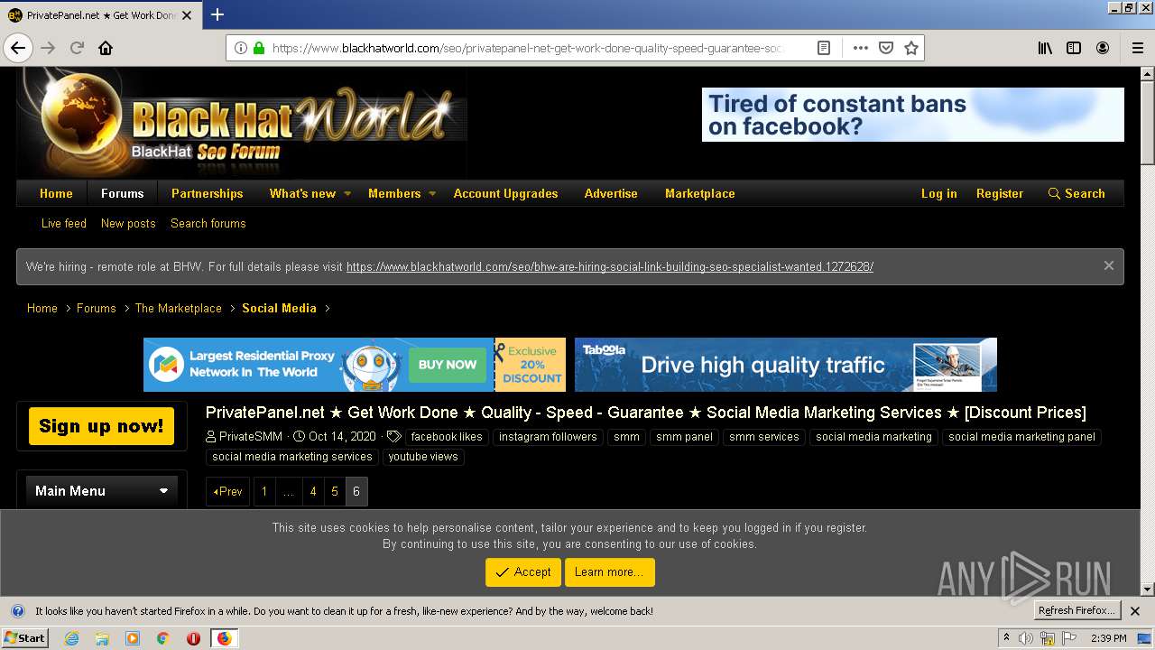Launch Internet Explorer from taskbar
Screen dimensions: 1155x650
pos(72,638)
